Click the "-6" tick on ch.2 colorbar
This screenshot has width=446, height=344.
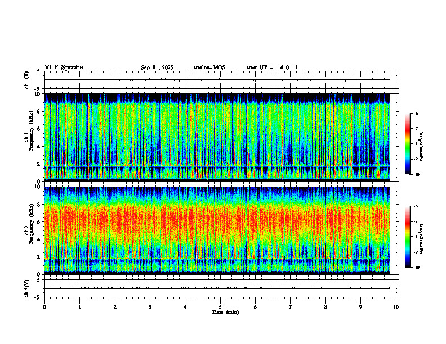pos(416,206)
